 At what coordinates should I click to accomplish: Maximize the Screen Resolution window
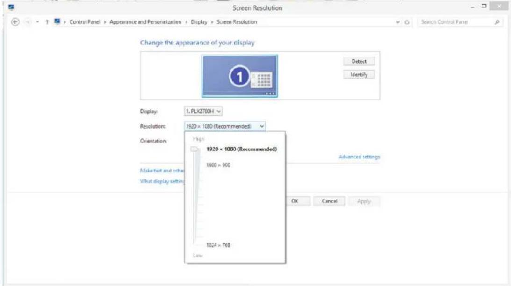pos(484,6)
